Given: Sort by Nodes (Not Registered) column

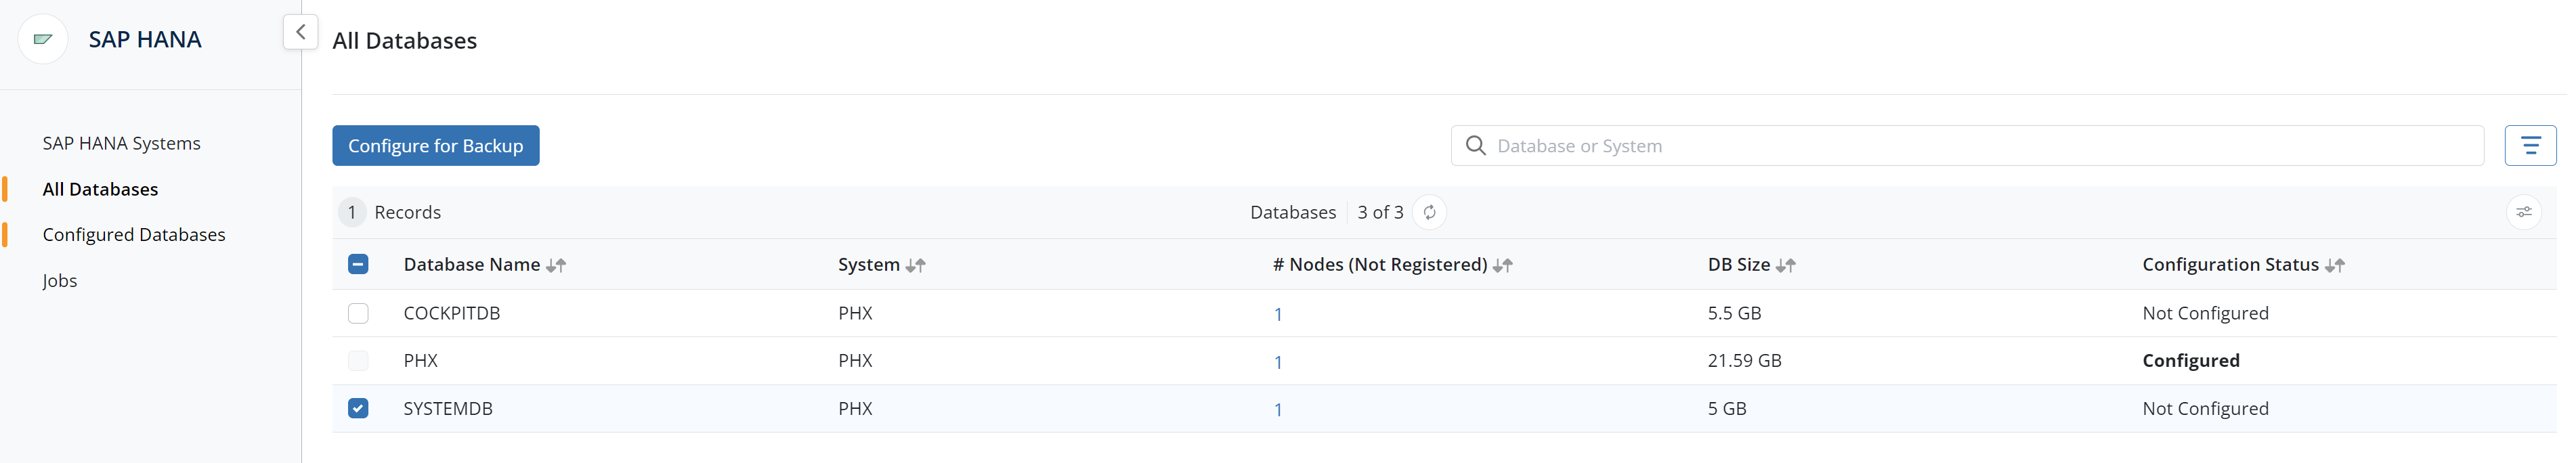Looking at the screenshot, I should pos(1502,265).
